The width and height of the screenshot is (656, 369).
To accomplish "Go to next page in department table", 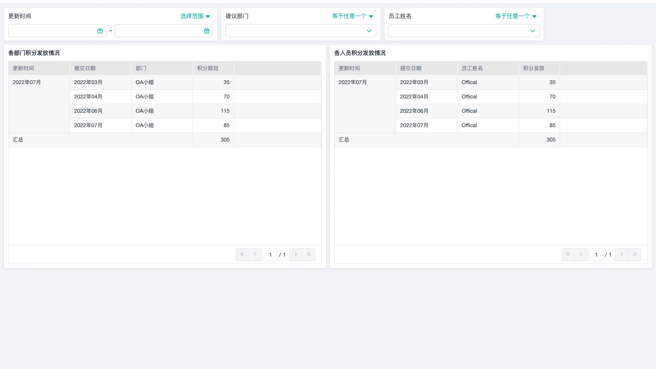I will (296, 255).
